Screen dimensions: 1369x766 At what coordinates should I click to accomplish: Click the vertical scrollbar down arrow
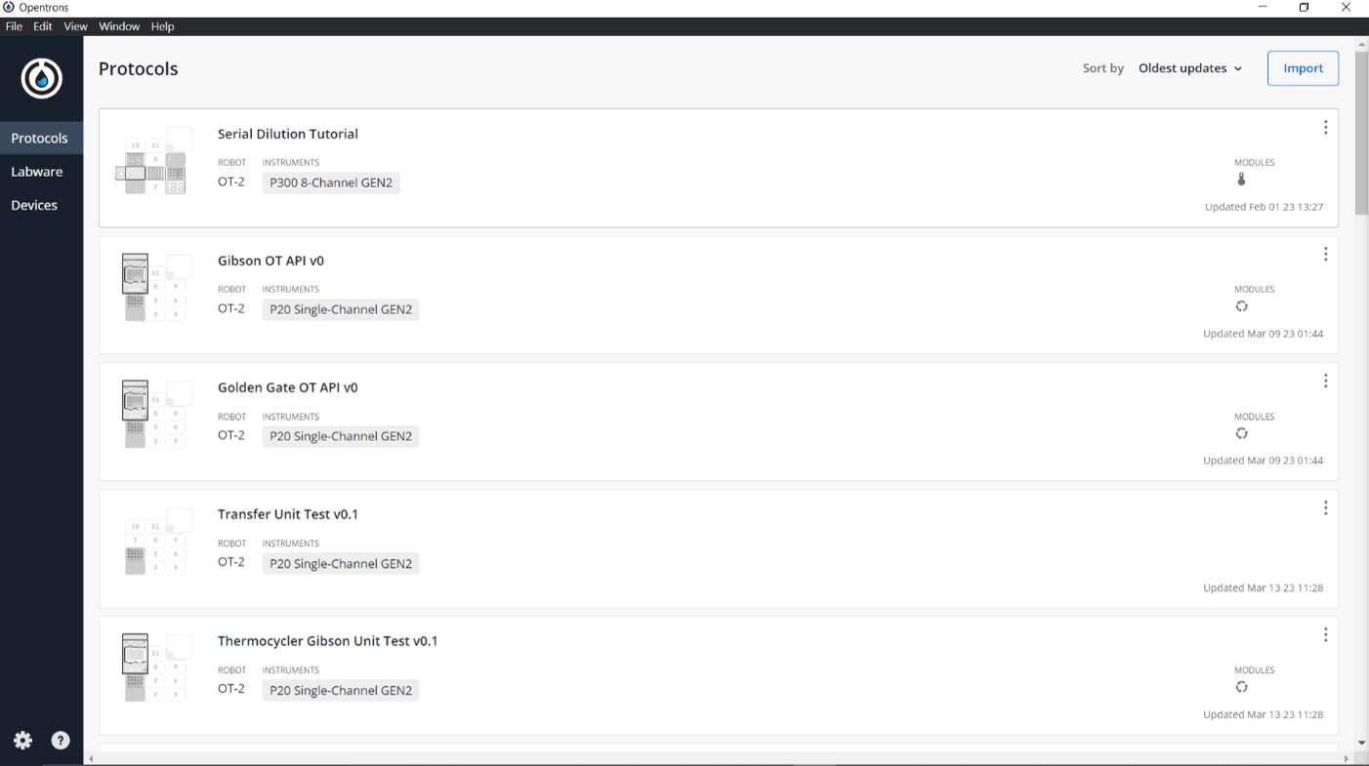click(x=1361, y=743)
